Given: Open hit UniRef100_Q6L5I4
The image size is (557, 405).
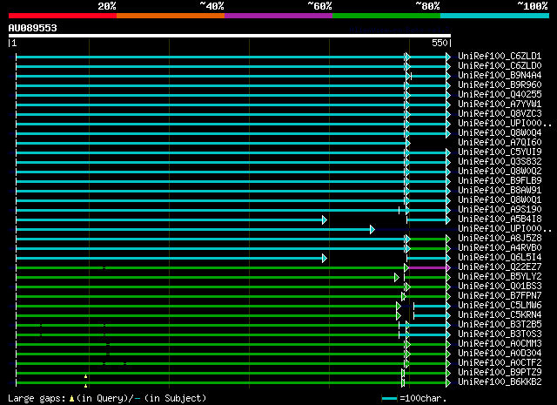Looking at the screenshot, I should (500, 258).
